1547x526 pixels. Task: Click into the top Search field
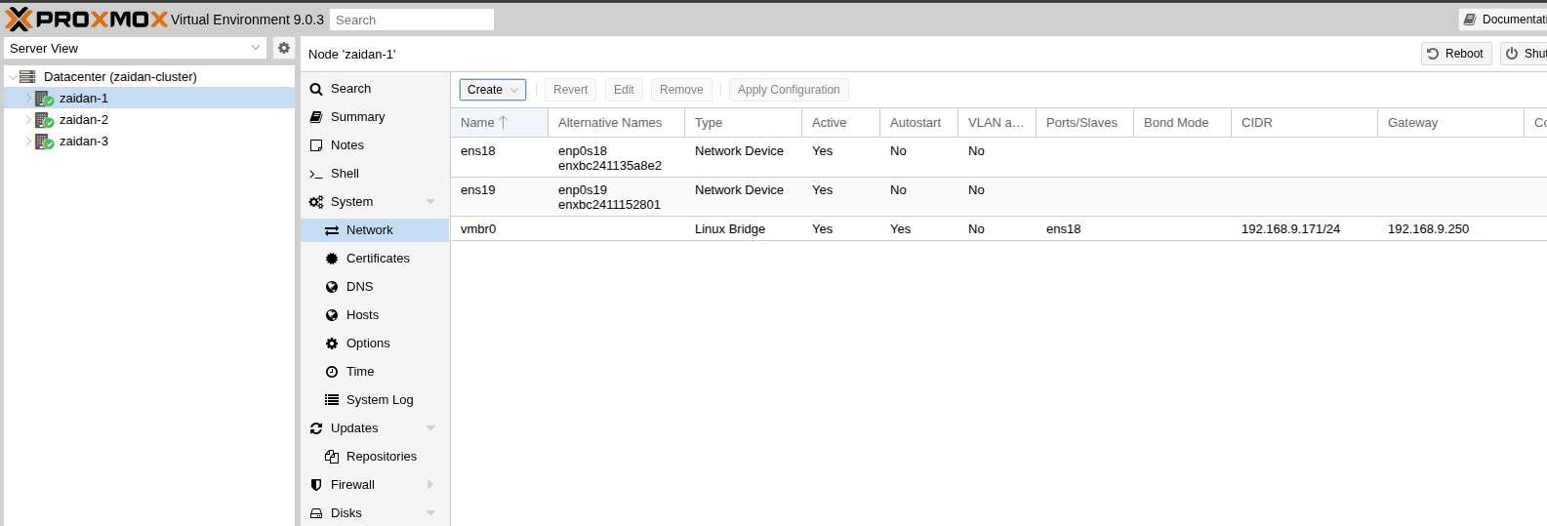coord(411,20)
